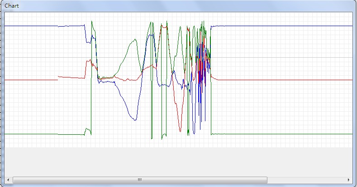Click the bottom of the wide blue trough
Image resolution: width=357 pixels, height=187 pixels.
tap(134, 120)
